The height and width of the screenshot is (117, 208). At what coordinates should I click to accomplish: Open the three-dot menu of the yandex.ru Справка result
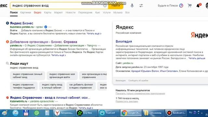[x=99, y=45]
